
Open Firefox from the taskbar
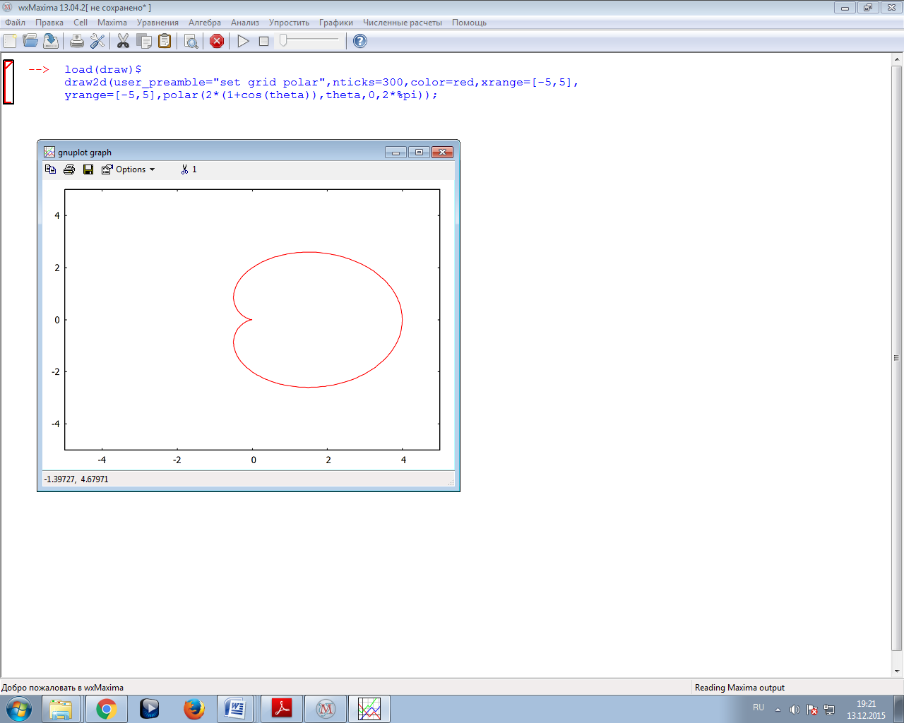tap(194, 708)
